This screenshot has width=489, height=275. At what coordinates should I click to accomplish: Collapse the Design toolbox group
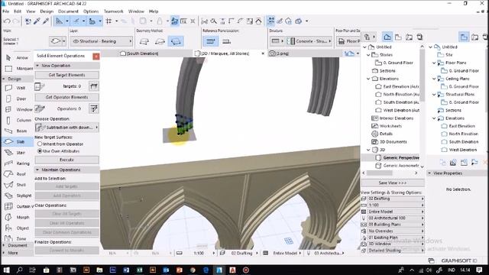coord(4,79)
